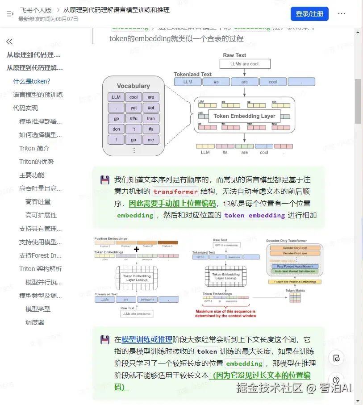Go to 调度器 sub-section
The width and height of the screenshot is (363, 405).
(35, 322)
